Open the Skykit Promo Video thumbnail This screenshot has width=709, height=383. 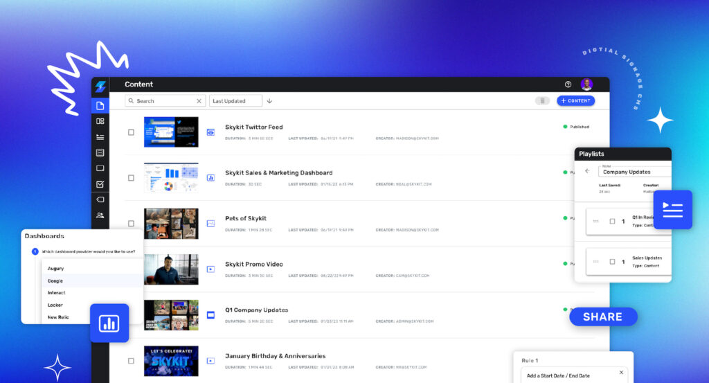tap(171, 269)
